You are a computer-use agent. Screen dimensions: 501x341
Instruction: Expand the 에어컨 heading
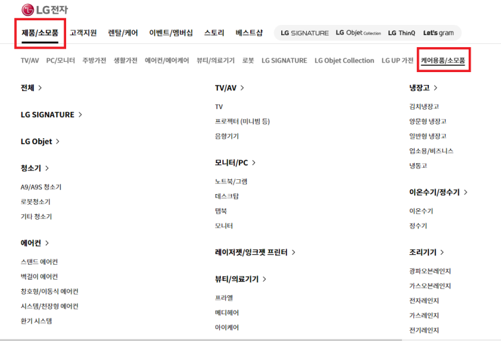tap(35, 243)
